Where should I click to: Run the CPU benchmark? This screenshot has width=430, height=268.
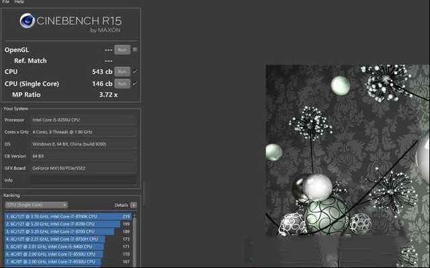tap(122, 72)
